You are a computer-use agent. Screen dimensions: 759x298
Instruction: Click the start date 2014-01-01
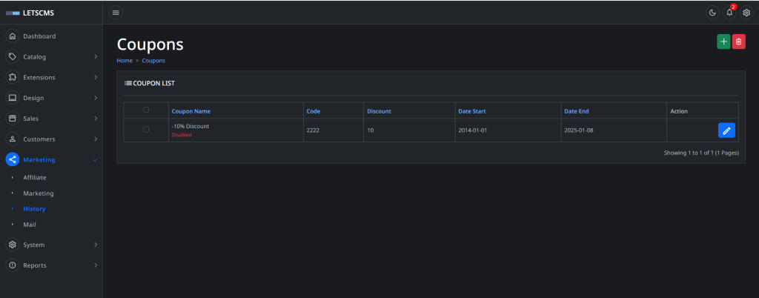[x=474, y=130]
